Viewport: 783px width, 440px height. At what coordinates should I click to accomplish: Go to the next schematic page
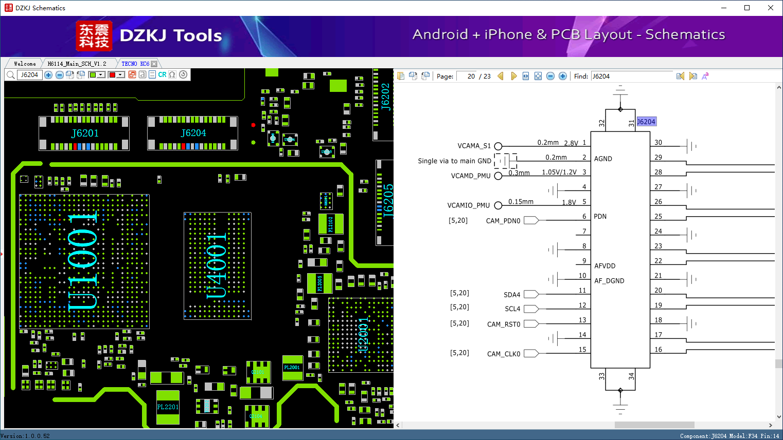pos(513,76)
